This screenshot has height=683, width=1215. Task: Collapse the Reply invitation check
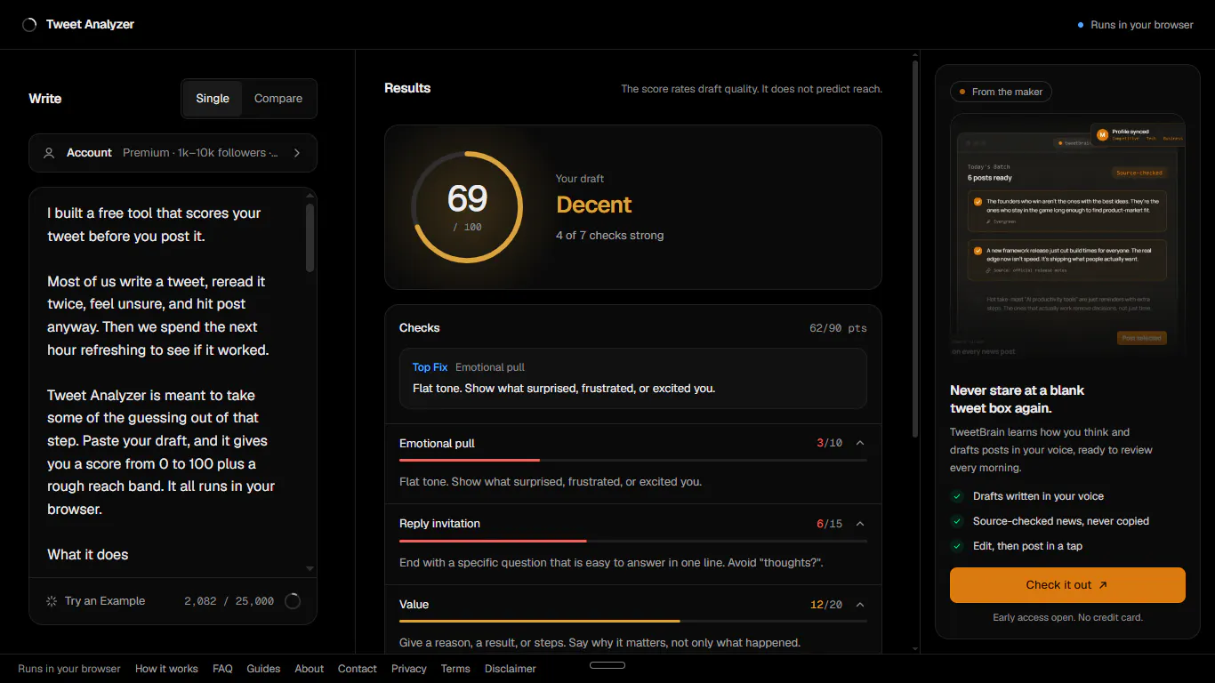pos(860,524)
